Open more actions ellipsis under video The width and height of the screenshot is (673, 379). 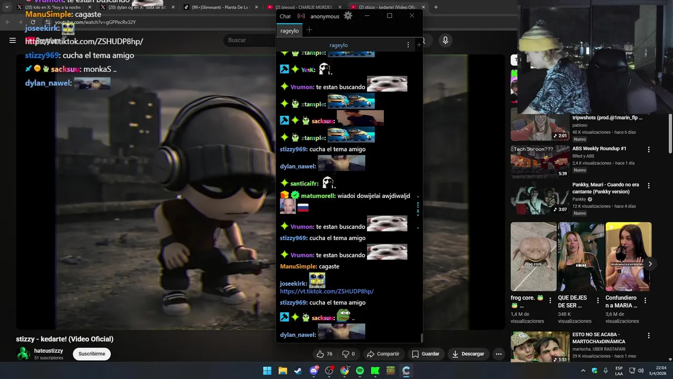pyautogui.click(x=498, y=354)
